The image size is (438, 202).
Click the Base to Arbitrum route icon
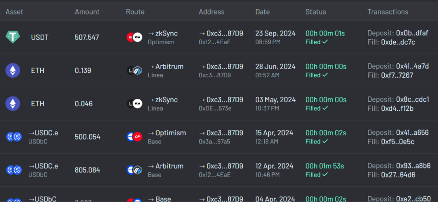tap(134, 170)
